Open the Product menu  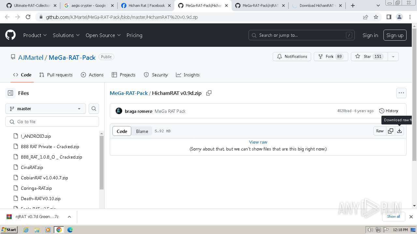click(x=35, y=35)
